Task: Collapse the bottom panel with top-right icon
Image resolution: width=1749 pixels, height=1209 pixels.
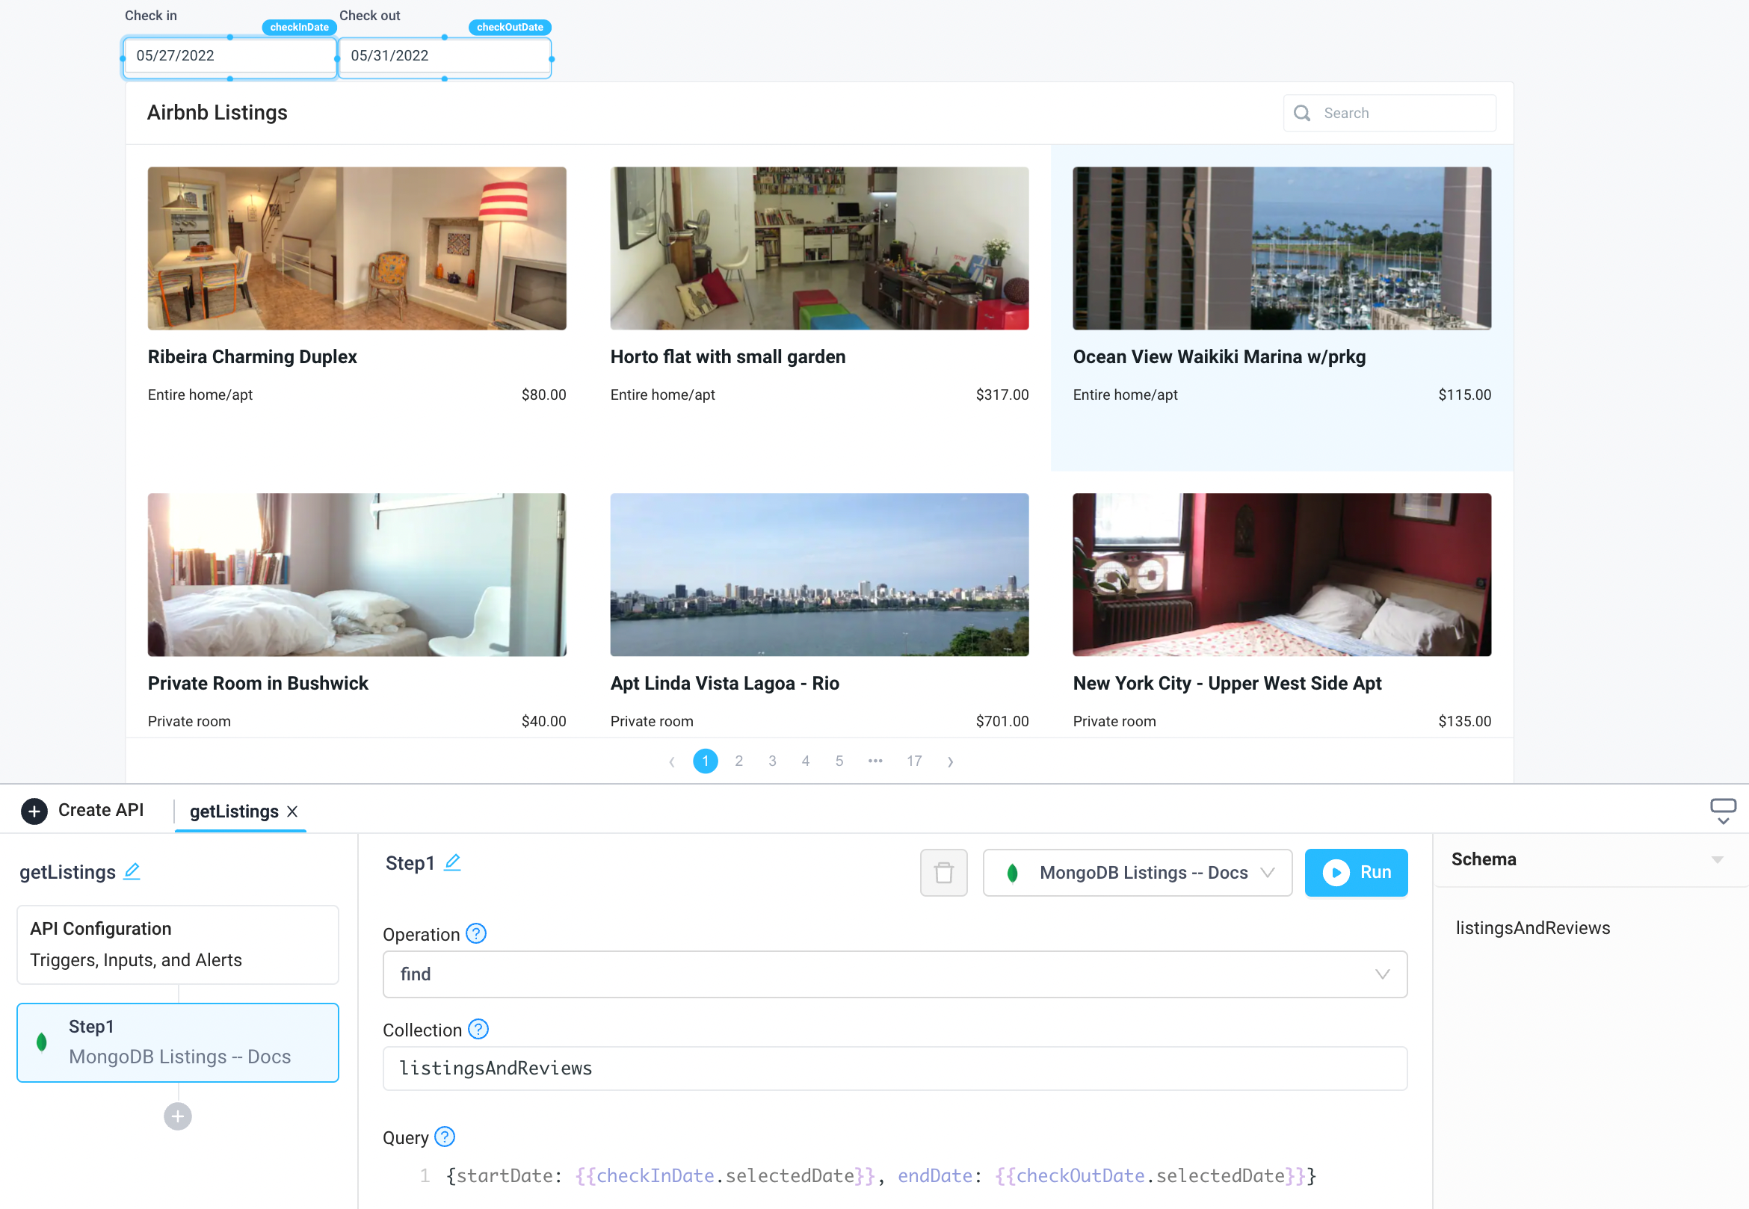Action: (x=1723, y=811)
